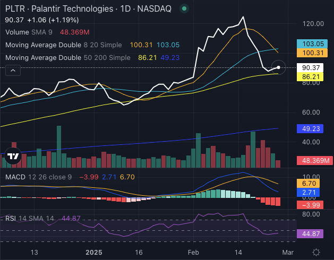The width and height of the screenshot is (334, 260).
Task: Click the current price 90.37 axis label
Action: click(x=310, y=67)
